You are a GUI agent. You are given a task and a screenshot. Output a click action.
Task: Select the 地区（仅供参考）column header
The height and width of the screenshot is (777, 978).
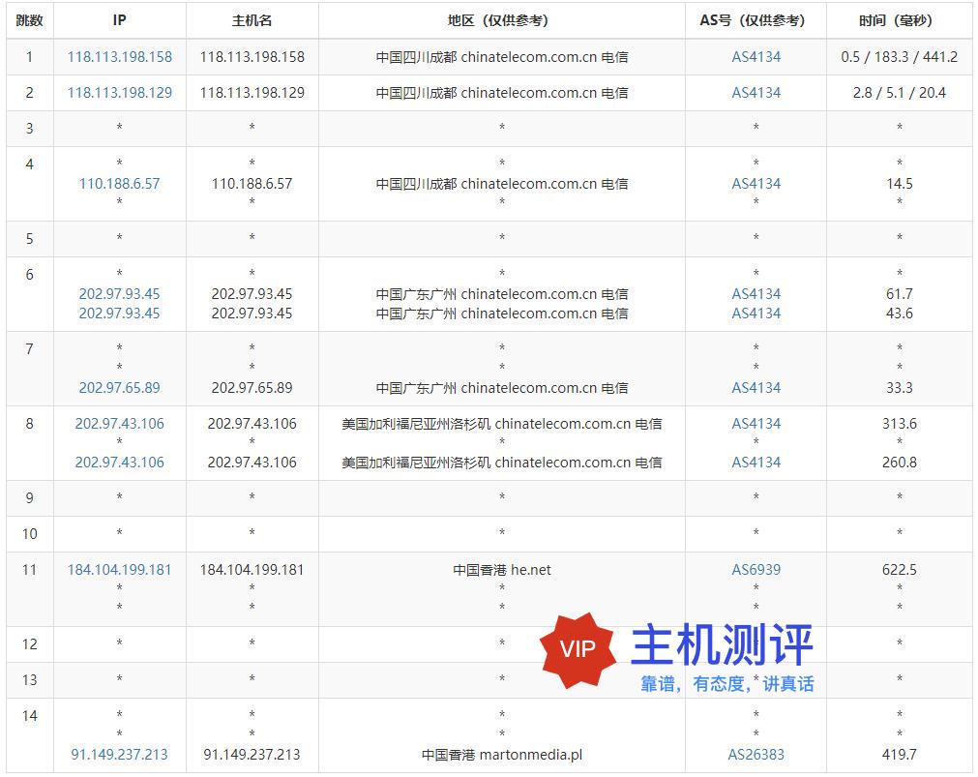click(501, 20)
